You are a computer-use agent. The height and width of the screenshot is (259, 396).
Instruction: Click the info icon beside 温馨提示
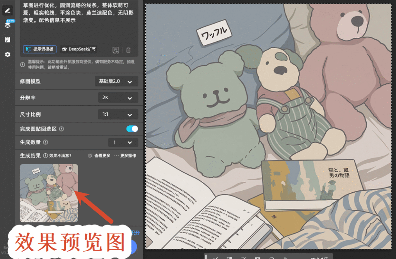tap(22, 64)
